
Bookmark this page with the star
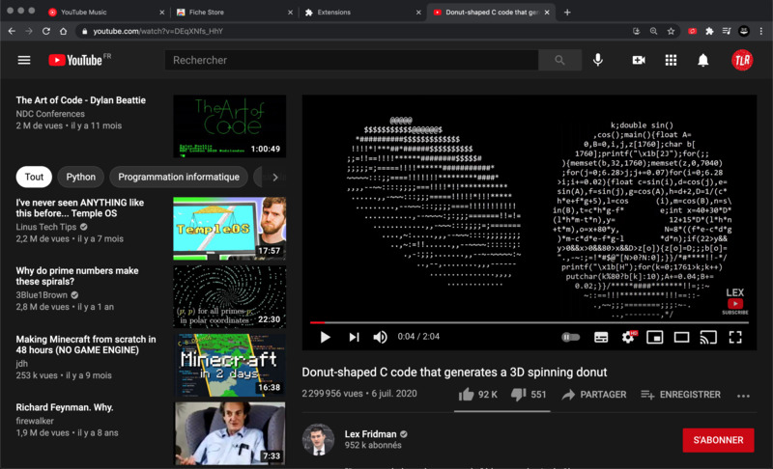coord(671,31)
